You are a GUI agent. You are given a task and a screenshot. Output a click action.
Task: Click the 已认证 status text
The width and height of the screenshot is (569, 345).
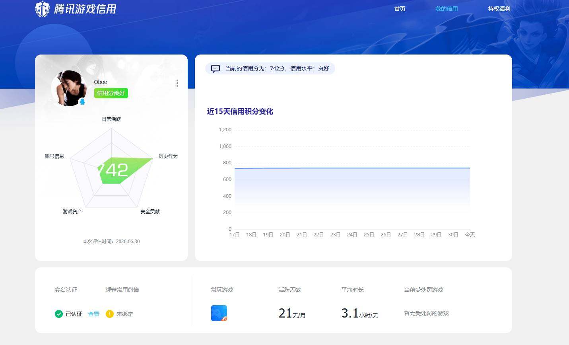[74, 314]
